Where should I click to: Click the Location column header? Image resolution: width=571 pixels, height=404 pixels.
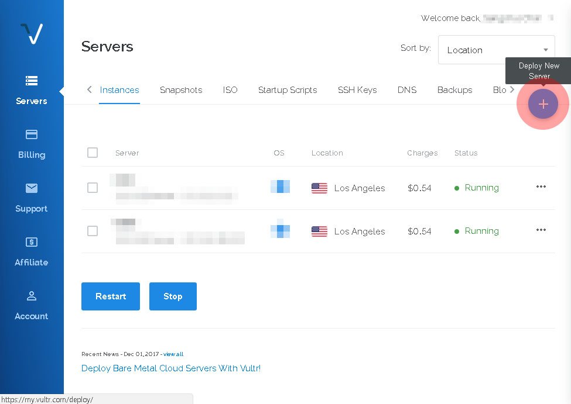(x=327, y=153)
